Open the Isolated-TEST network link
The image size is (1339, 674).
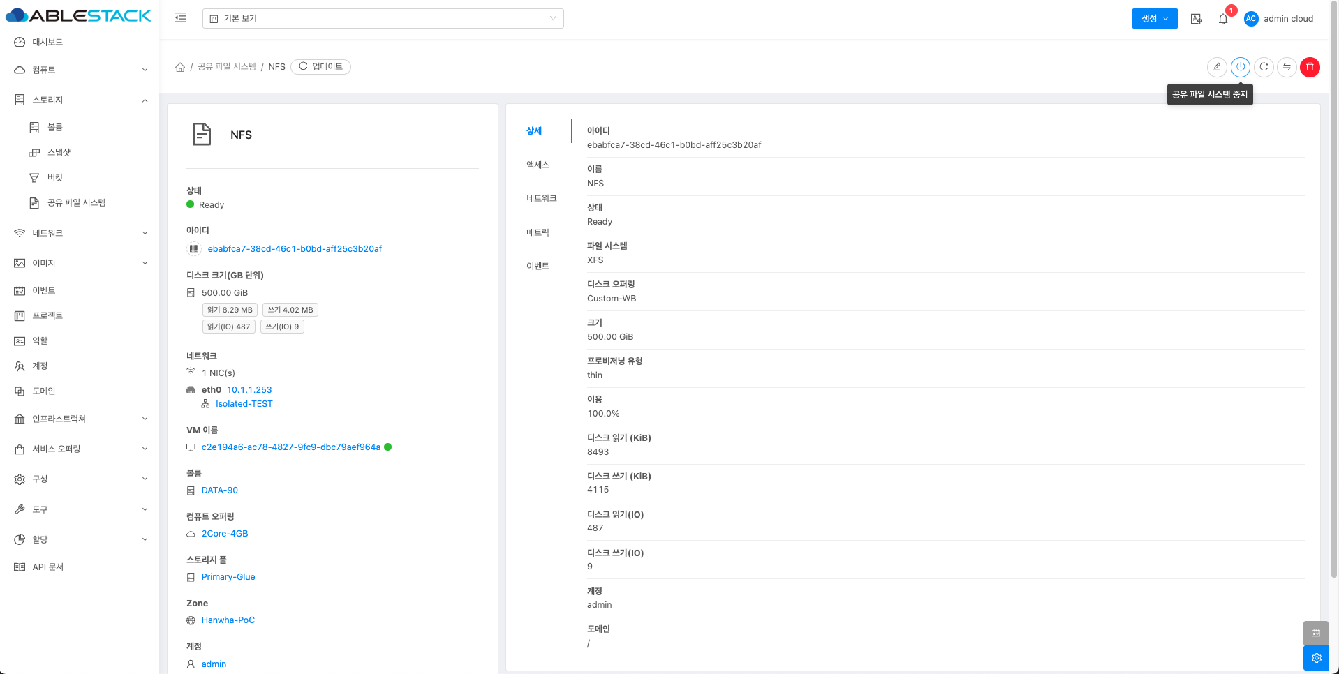pyautogui.click(x=244, y=404)
